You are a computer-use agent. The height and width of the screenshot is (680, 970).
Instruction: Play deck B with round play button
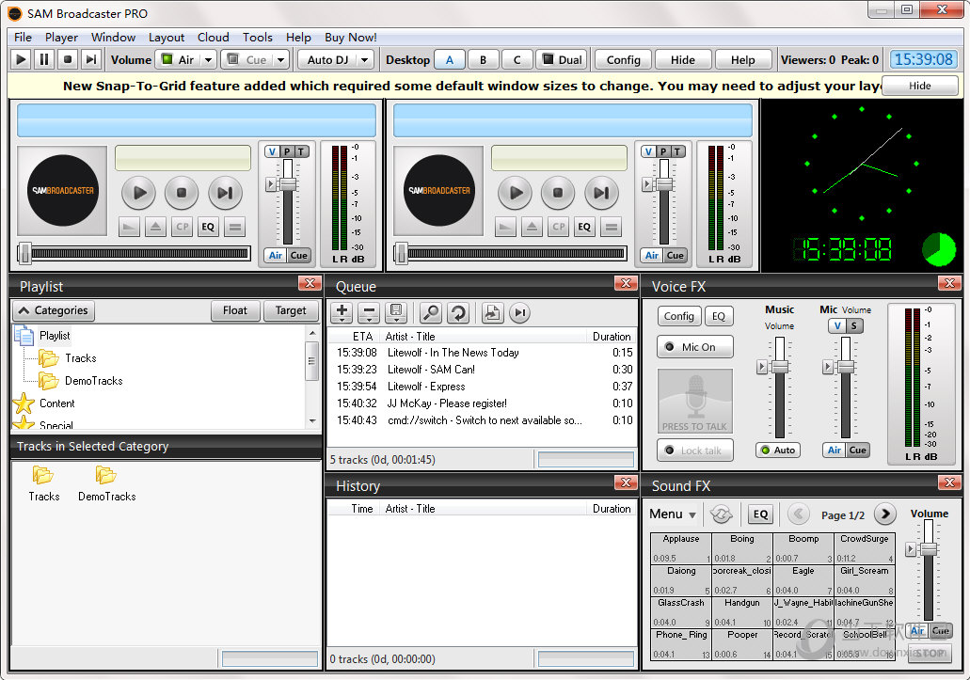pyautogui.click(x=516, y=192)
